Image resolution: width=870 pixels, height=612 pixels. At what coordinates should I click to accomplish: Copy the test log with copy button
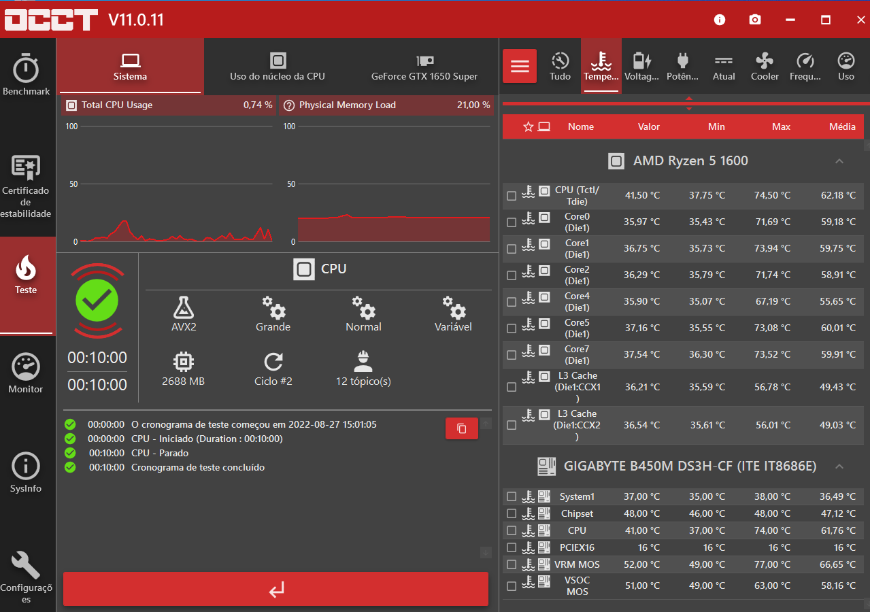[462, 428]
